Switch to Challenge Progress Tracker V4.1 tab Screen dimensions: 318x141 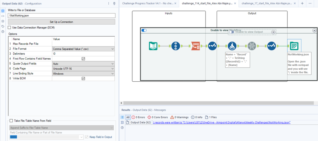[148, 4]
